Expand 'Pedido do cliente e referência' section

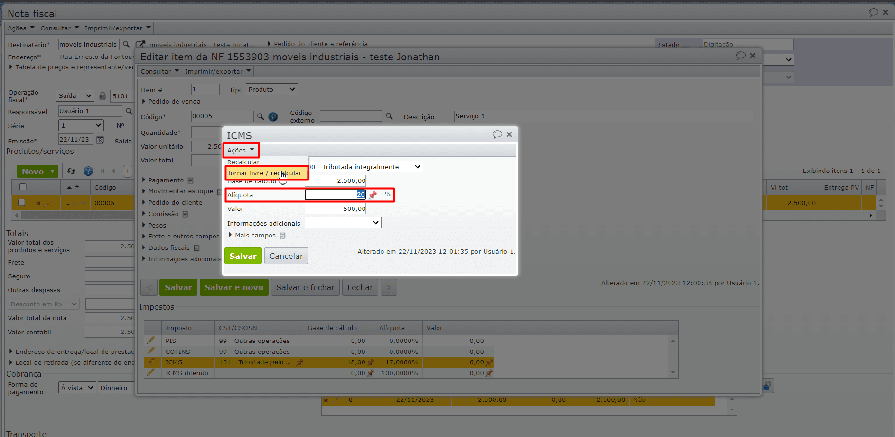[317, 44]
